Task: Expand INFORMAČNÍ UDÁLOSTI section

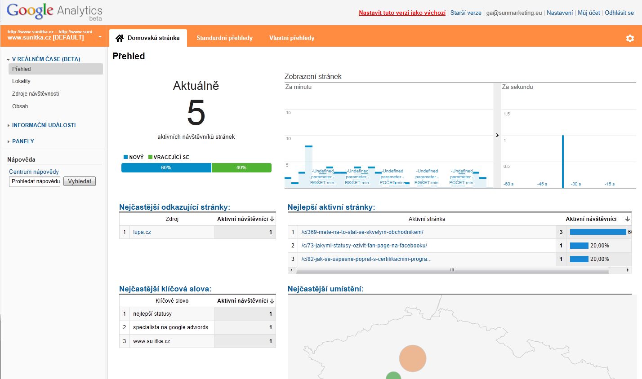Action: (9, 125)
